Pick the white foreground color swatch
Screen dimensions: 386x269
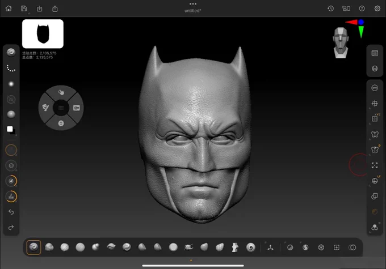10,129
